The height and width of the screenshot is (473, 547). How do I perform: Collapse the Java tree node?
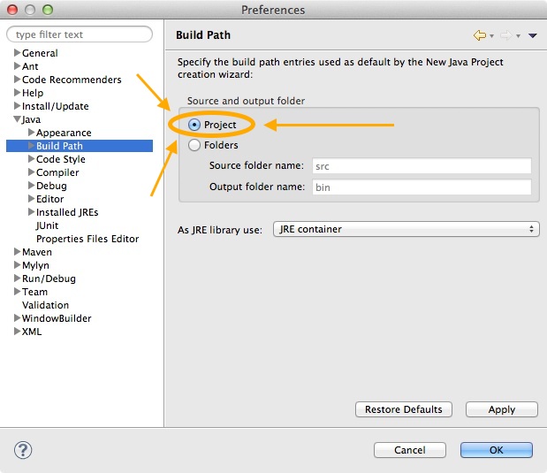coord(17,119)
